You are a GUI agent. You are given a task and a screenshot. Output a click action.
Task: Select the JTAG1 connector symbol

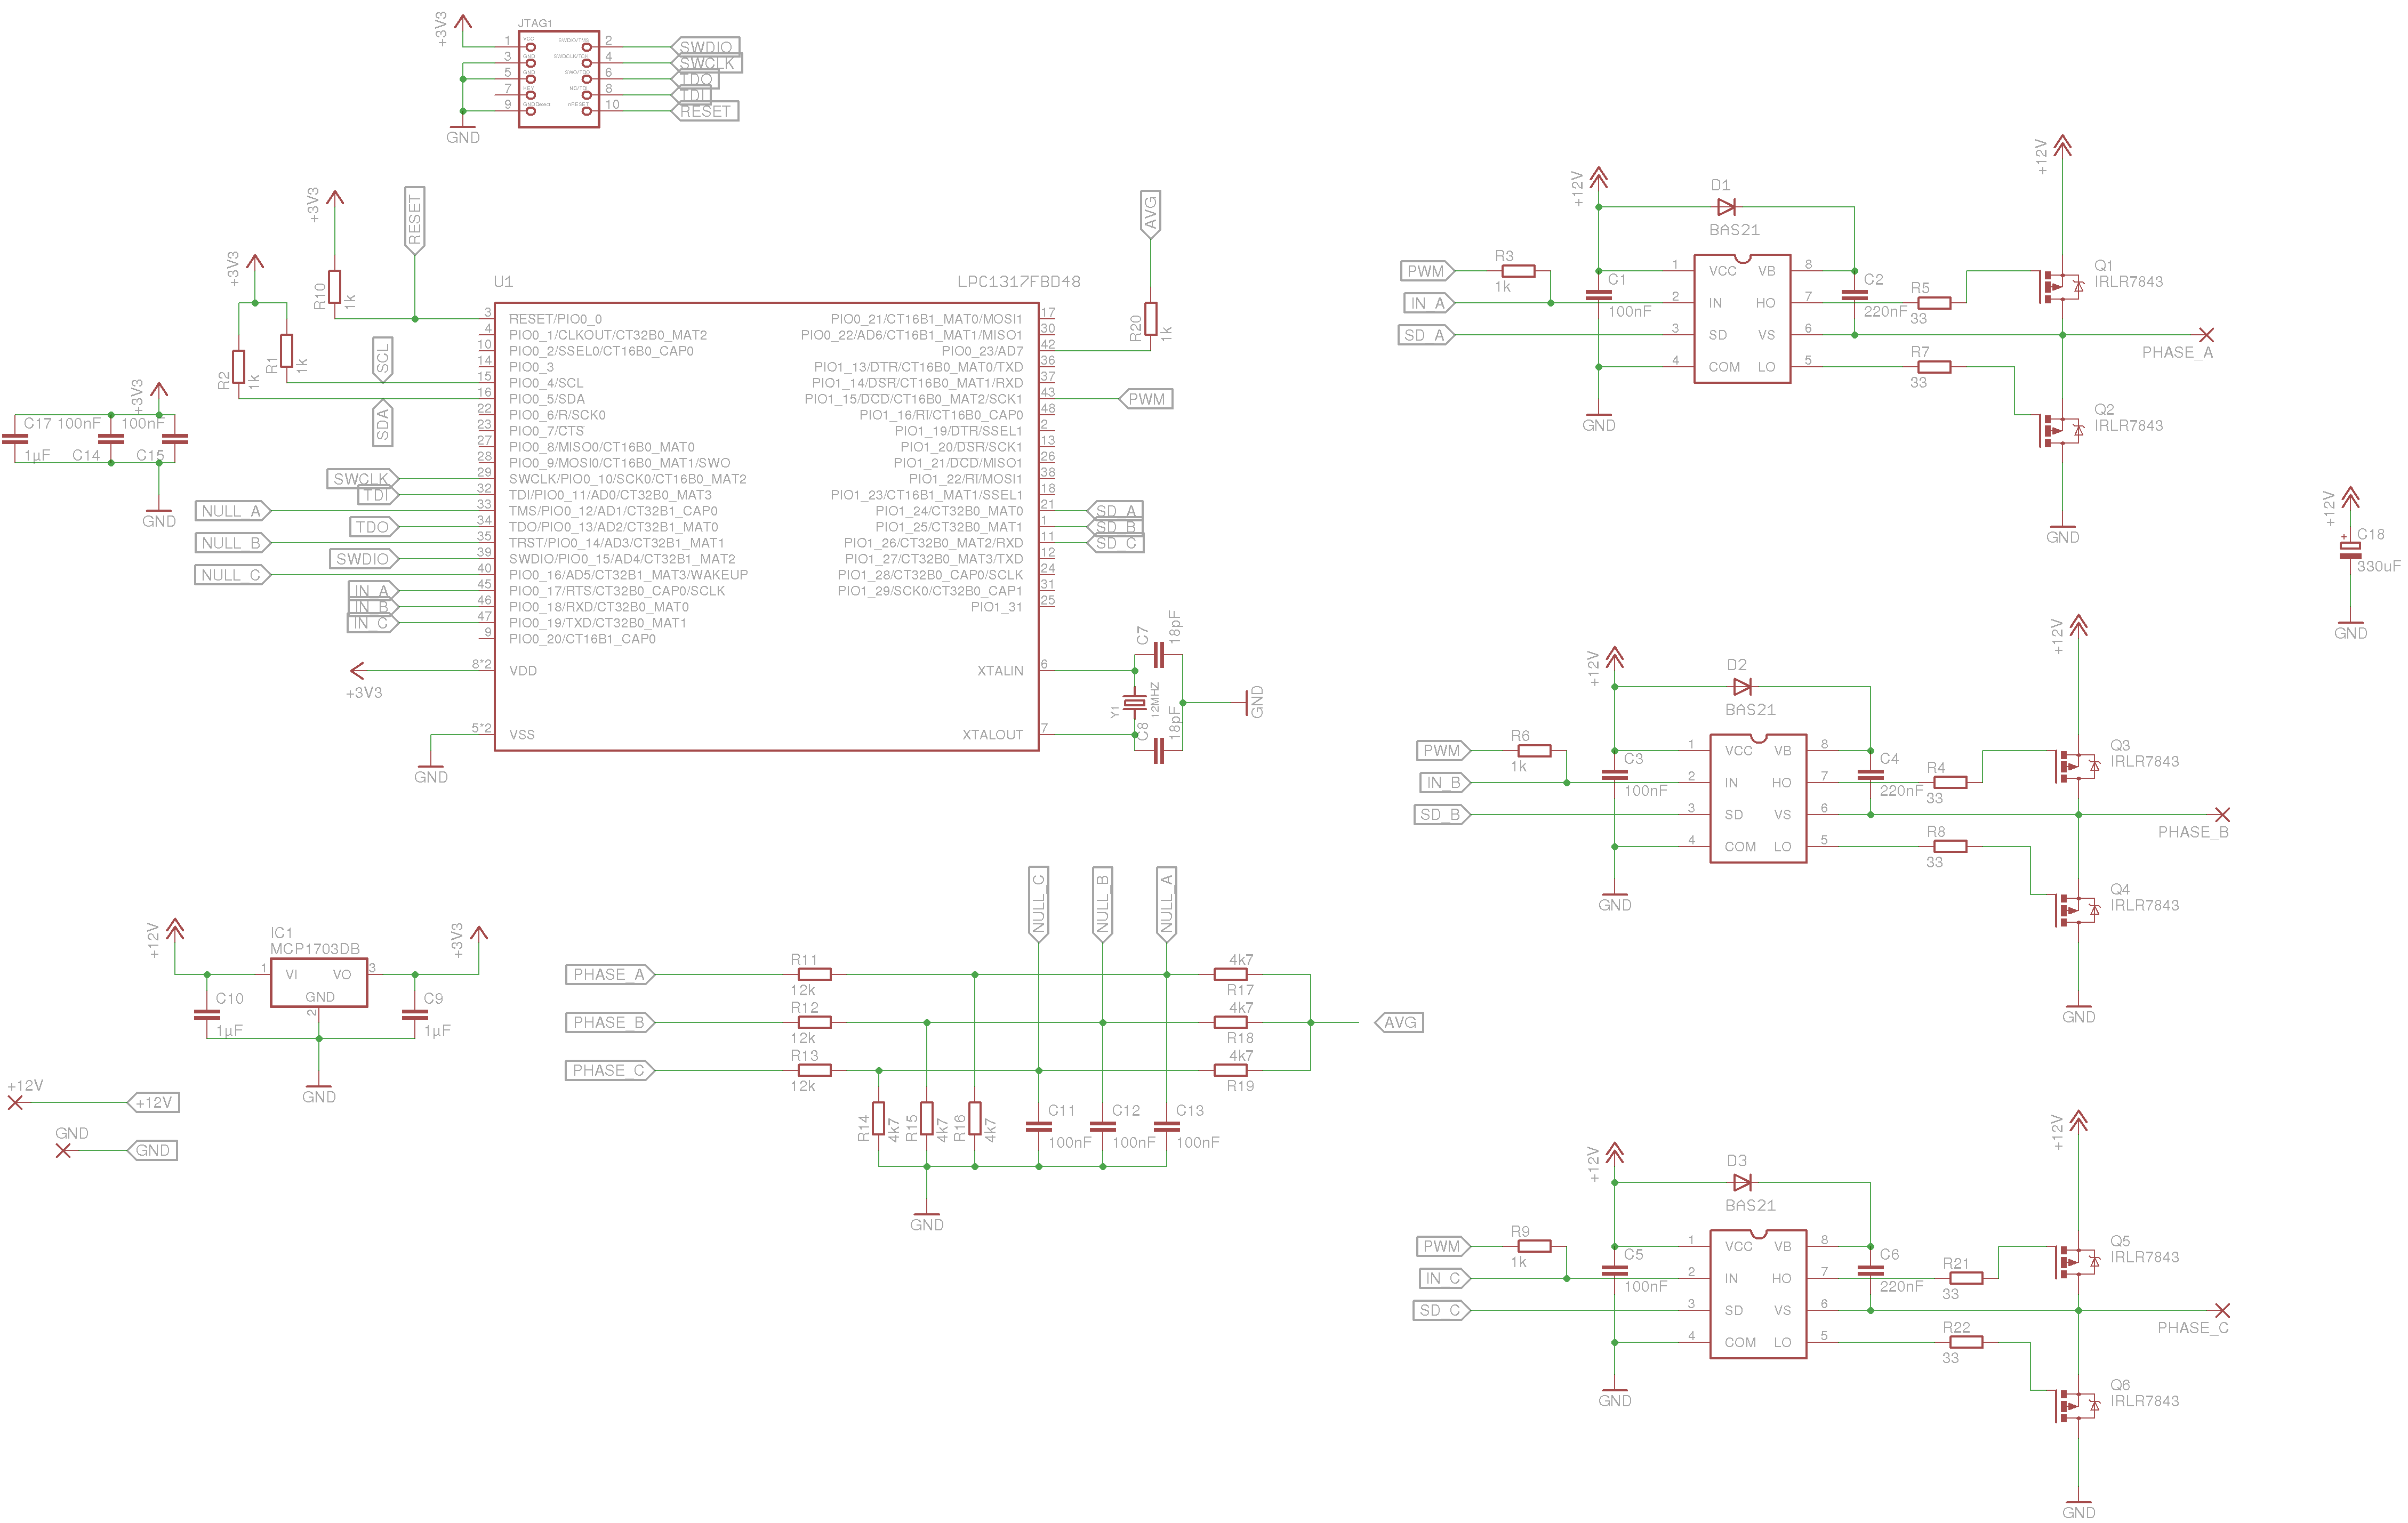coord(559,79)
